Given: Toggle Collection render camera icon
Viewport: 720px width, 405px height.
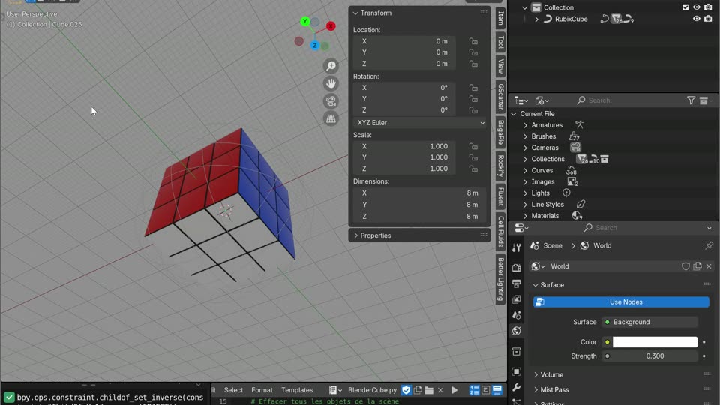Looking at the screenshot, I should 708,7.
